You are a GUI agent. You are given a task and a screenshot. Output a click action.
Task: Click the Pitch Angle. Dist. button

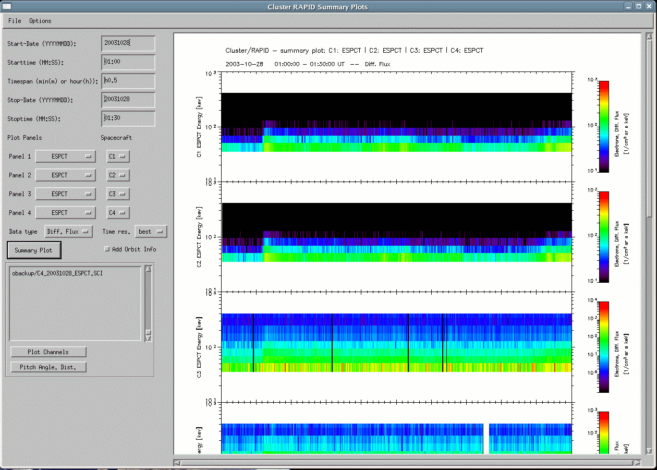[x=48, y=367]
